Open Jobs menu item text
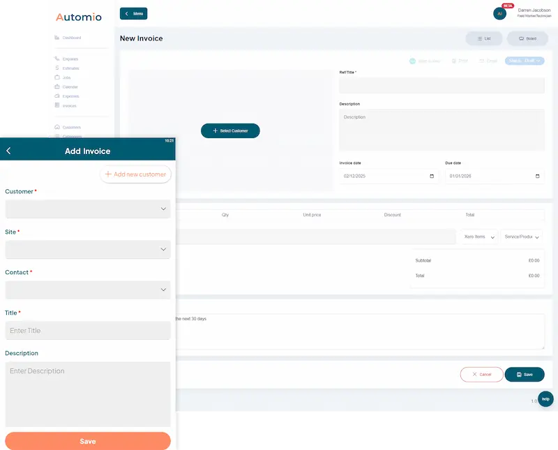The image size is (558, 450). pos(66,77)
